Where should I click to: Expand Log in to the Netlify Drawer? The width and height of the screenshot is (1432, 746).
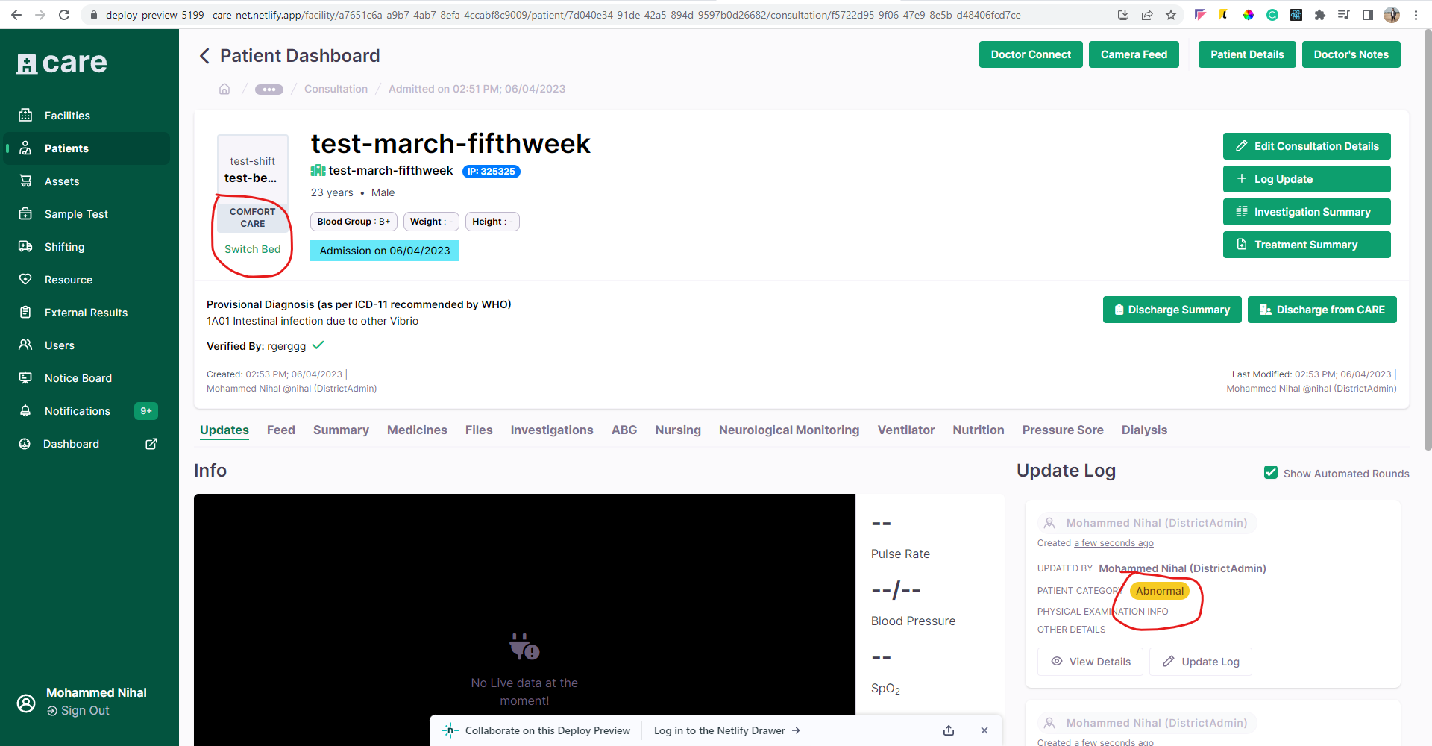(x=726, y=730)
